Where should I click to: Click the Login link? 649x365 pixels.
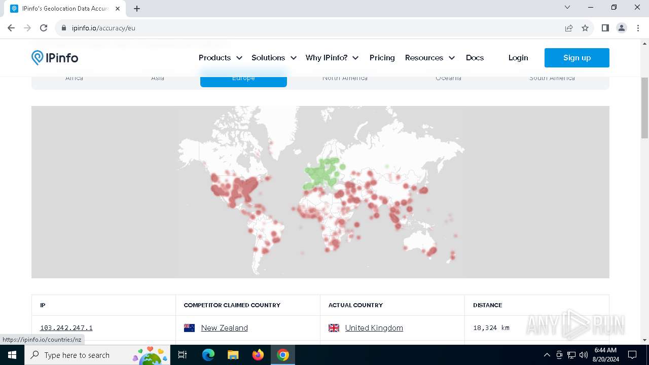(x=518, y=58)
